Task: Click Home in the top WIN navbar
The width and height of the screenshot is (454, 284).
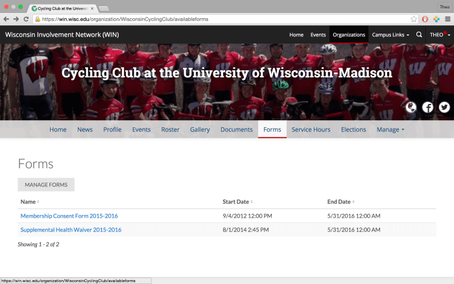Action: coord(296,34)
